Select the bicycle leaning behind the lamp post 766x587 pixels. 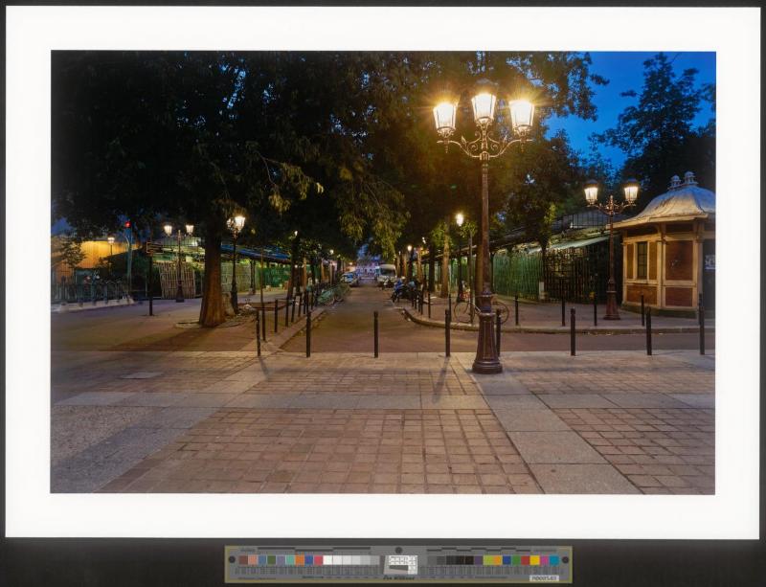coord(469,308)
